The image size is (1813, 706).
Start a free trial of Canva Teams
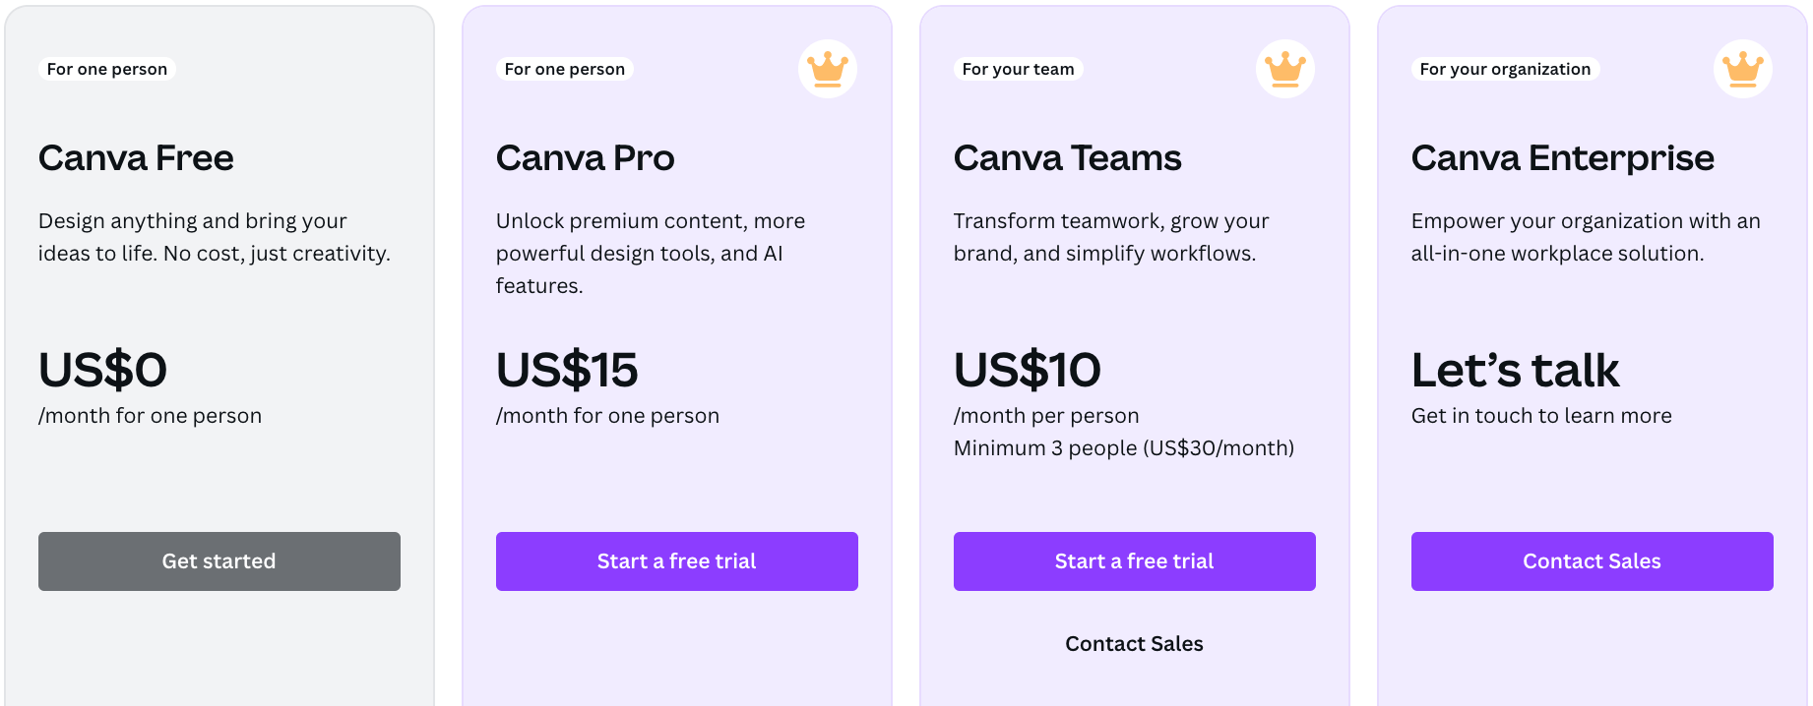pyautogui.click(x=1134, y=561)
